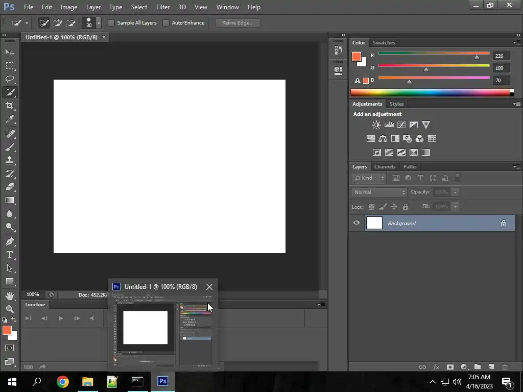Select the Spot Healing Brush tool
Viewport: 523px width, 392px height.
(x=10, y=134)
